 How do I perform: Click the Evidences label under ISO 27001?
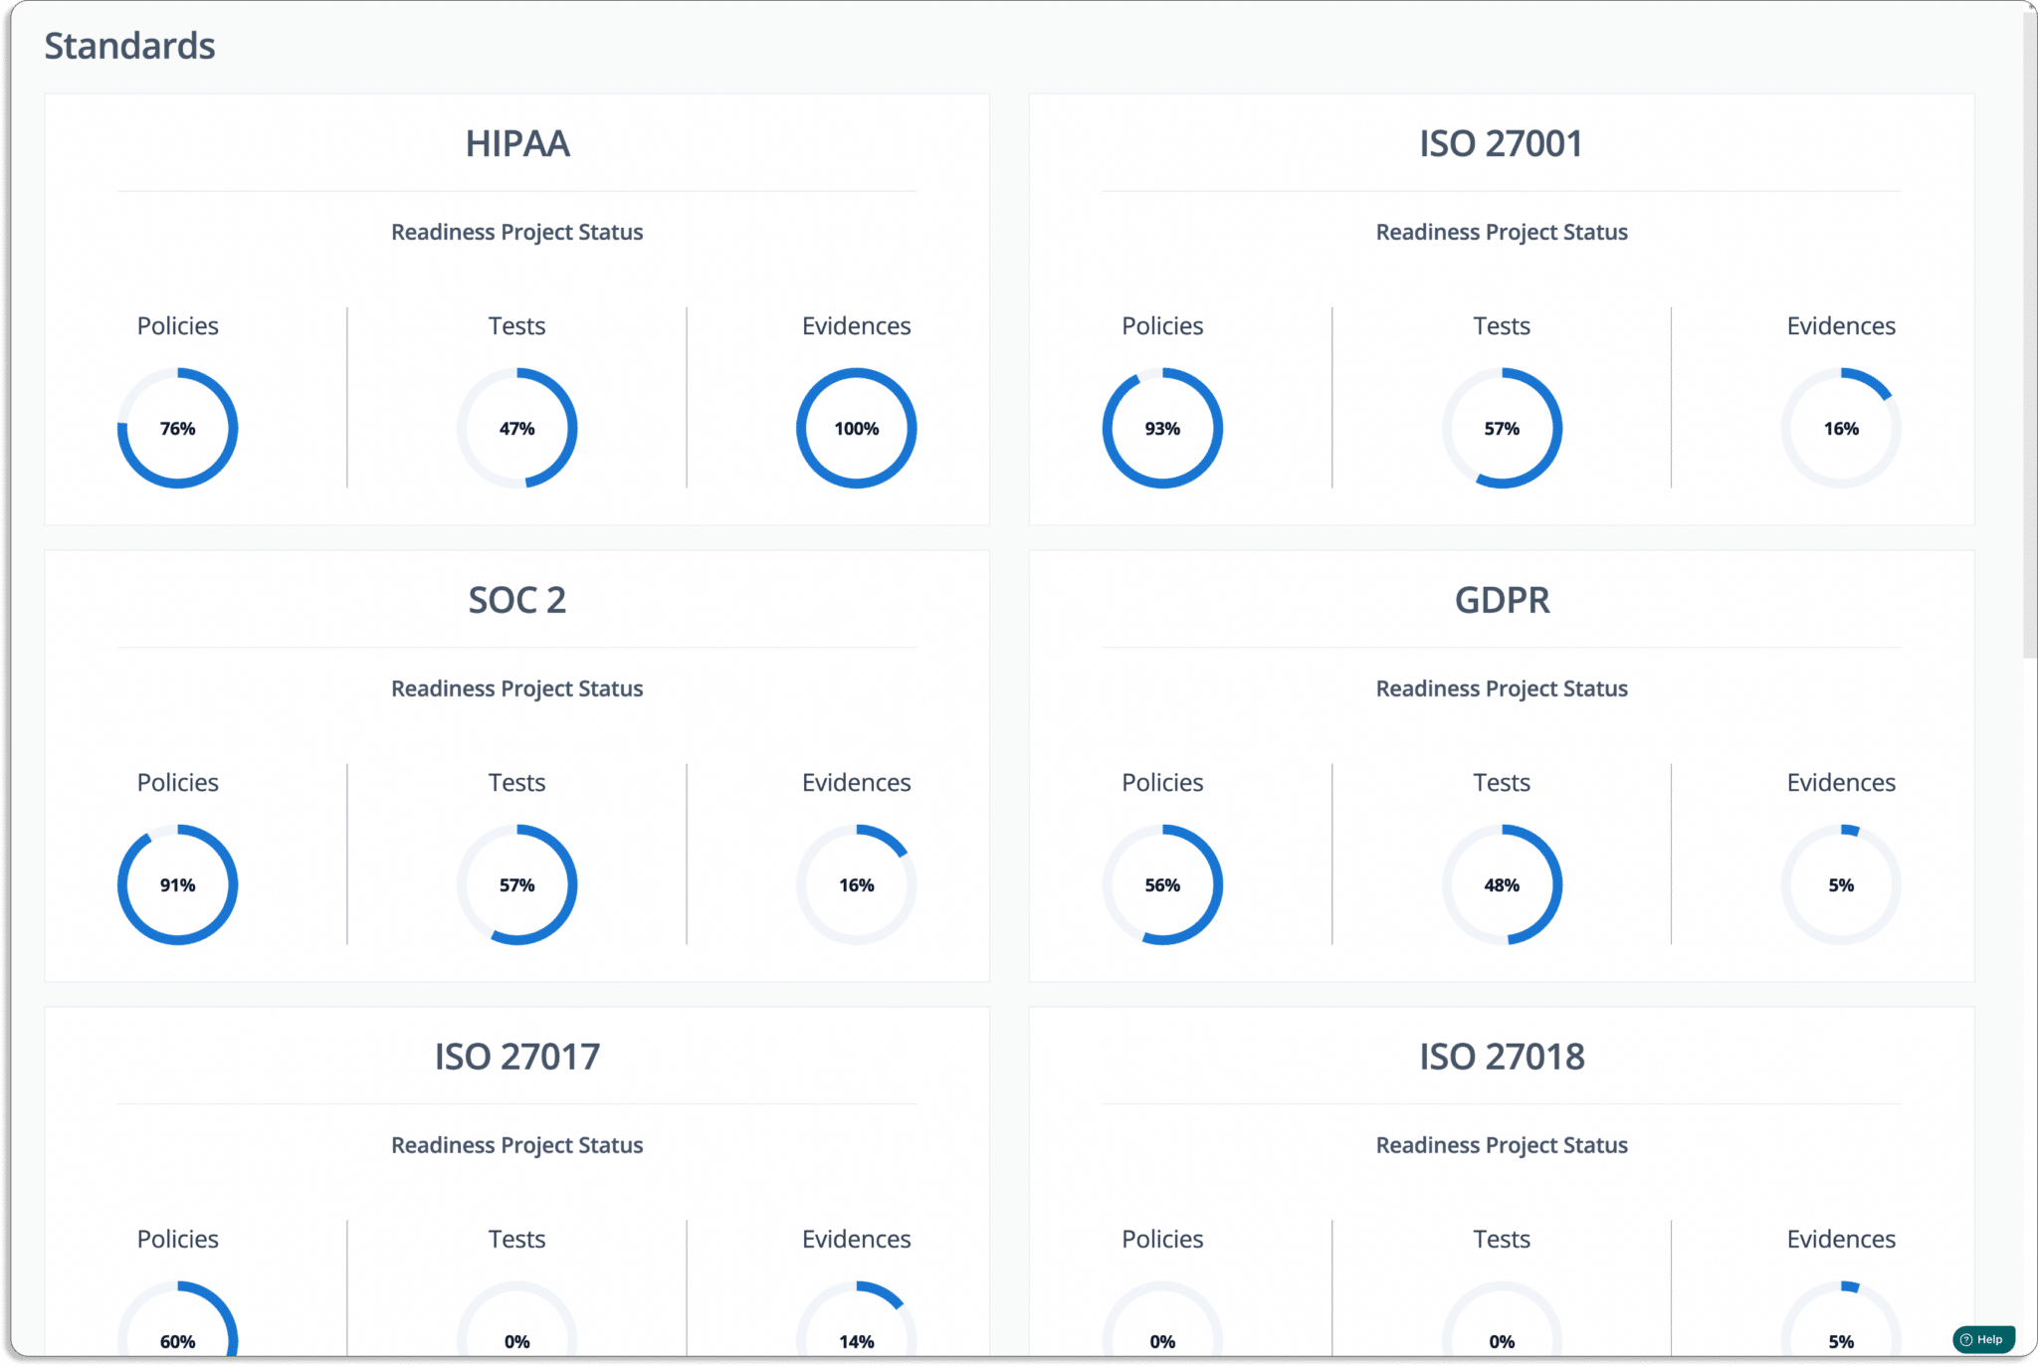(1841, 326)
